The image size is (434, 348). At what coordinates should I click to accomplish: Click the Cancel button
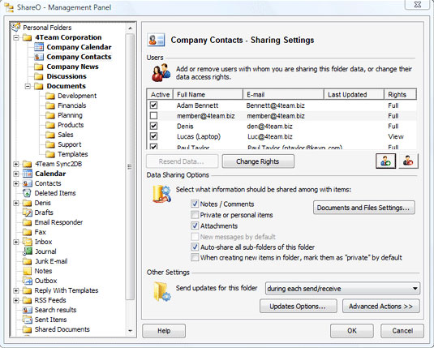pyautogui.click(x=402, y=330)
